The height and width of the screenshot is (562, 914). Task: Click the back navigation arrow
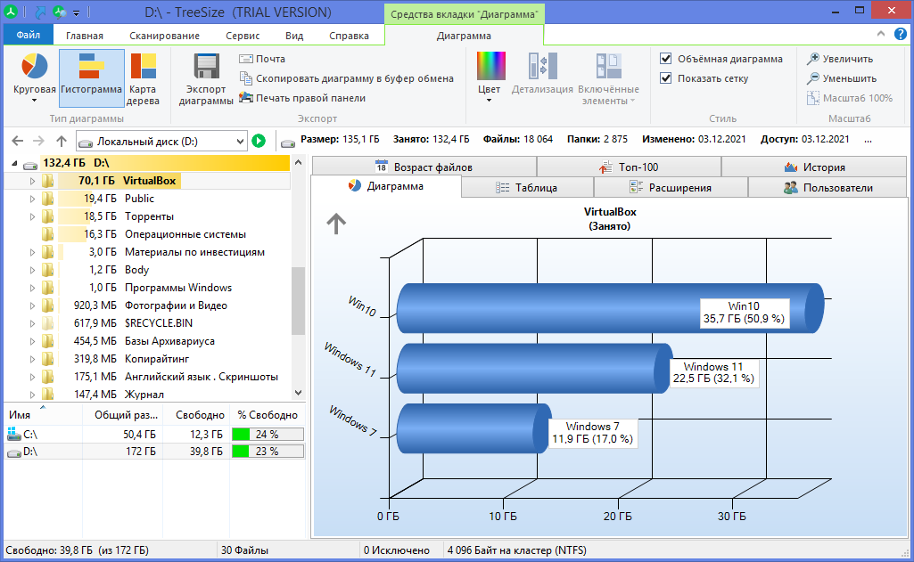click(18, 141)
